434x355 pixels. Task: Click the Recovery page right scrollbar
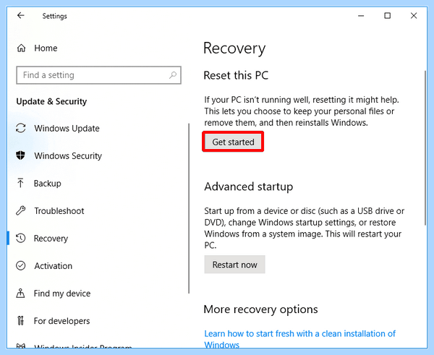pos(425,148)
